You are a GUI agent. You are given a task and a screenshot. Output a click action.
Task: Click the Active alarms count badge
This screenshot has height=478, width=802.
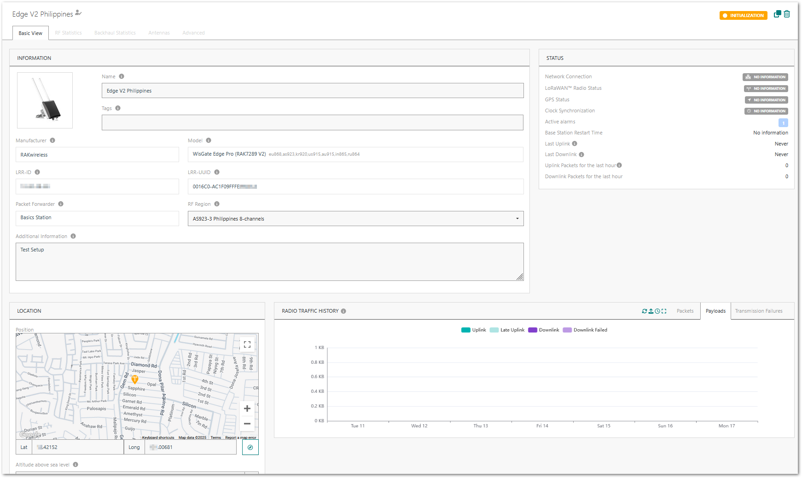pos(783,122)
